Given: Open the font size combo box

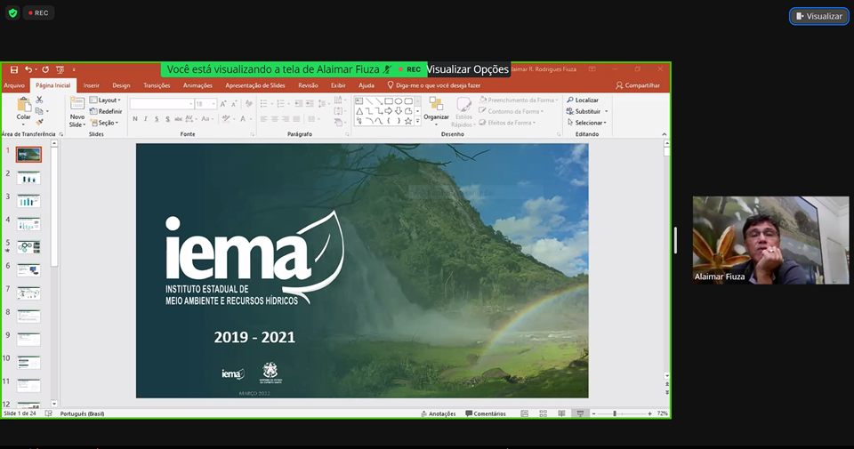Looking at the screenshot, I should pyautogui.click(x=206, y=104).
